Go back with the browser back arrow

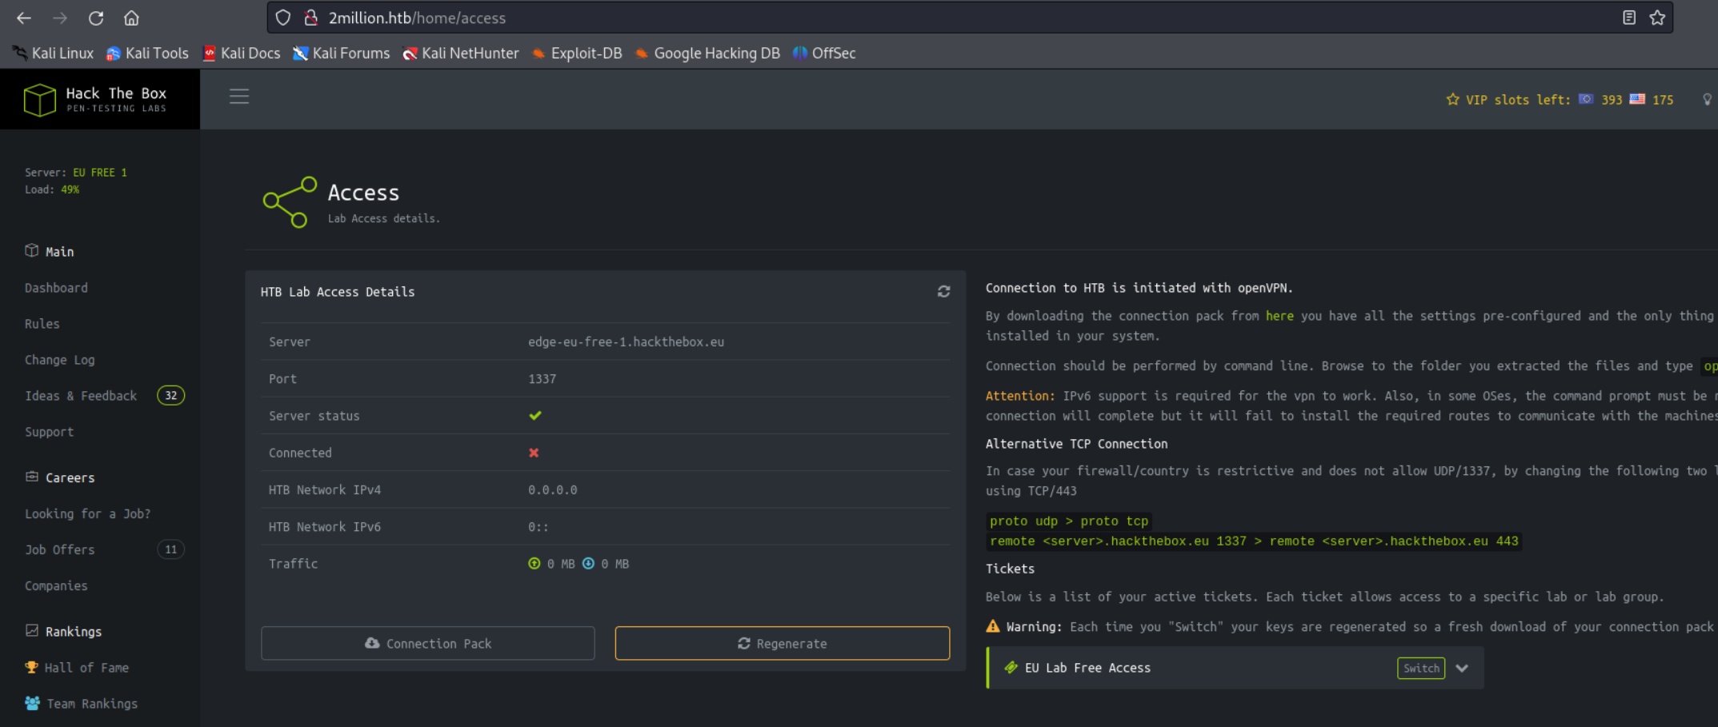24,18
